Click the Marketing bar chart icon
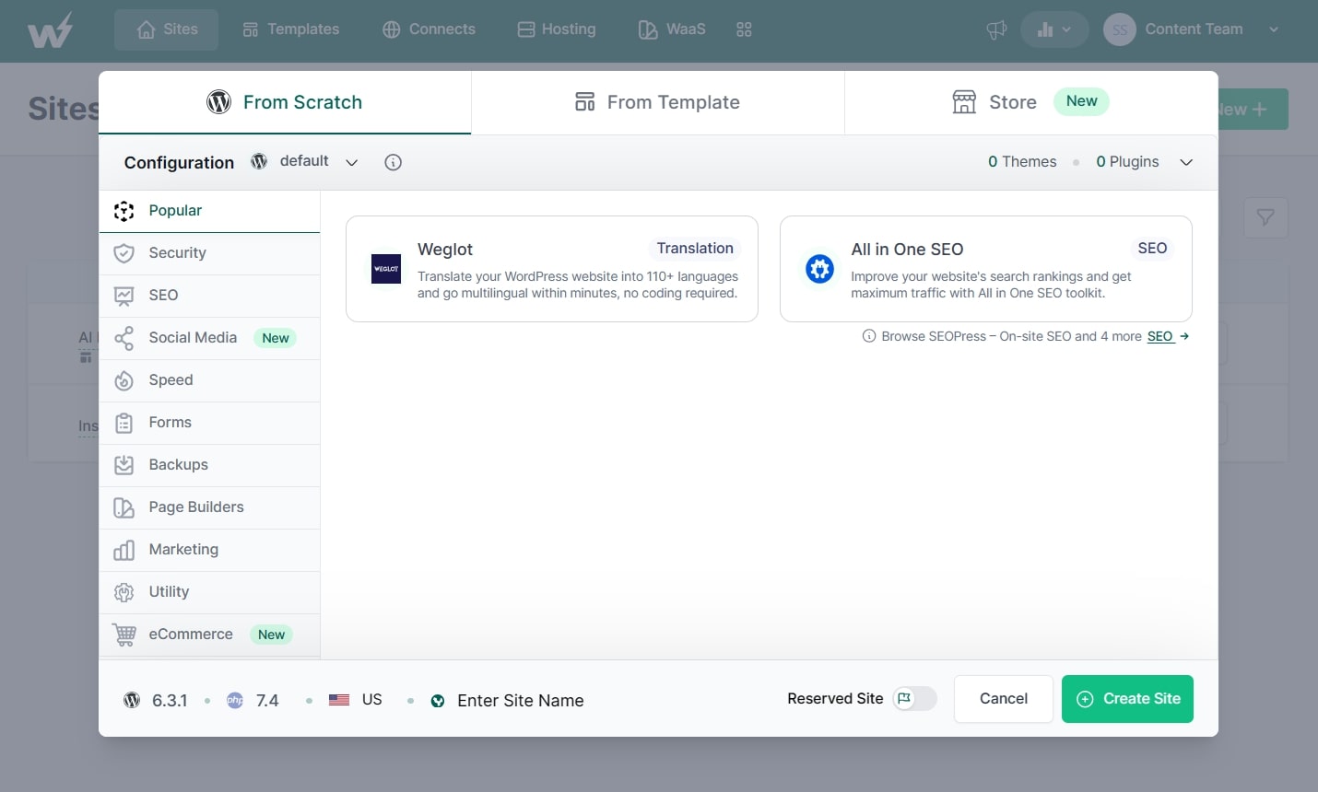This screenshot has width=1318, height=792. [x=124, y=550]
